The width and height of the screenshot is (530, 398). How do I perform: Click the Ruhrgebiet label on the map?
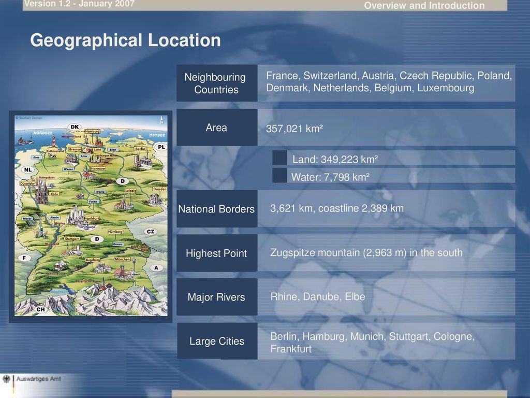point(46,177)
